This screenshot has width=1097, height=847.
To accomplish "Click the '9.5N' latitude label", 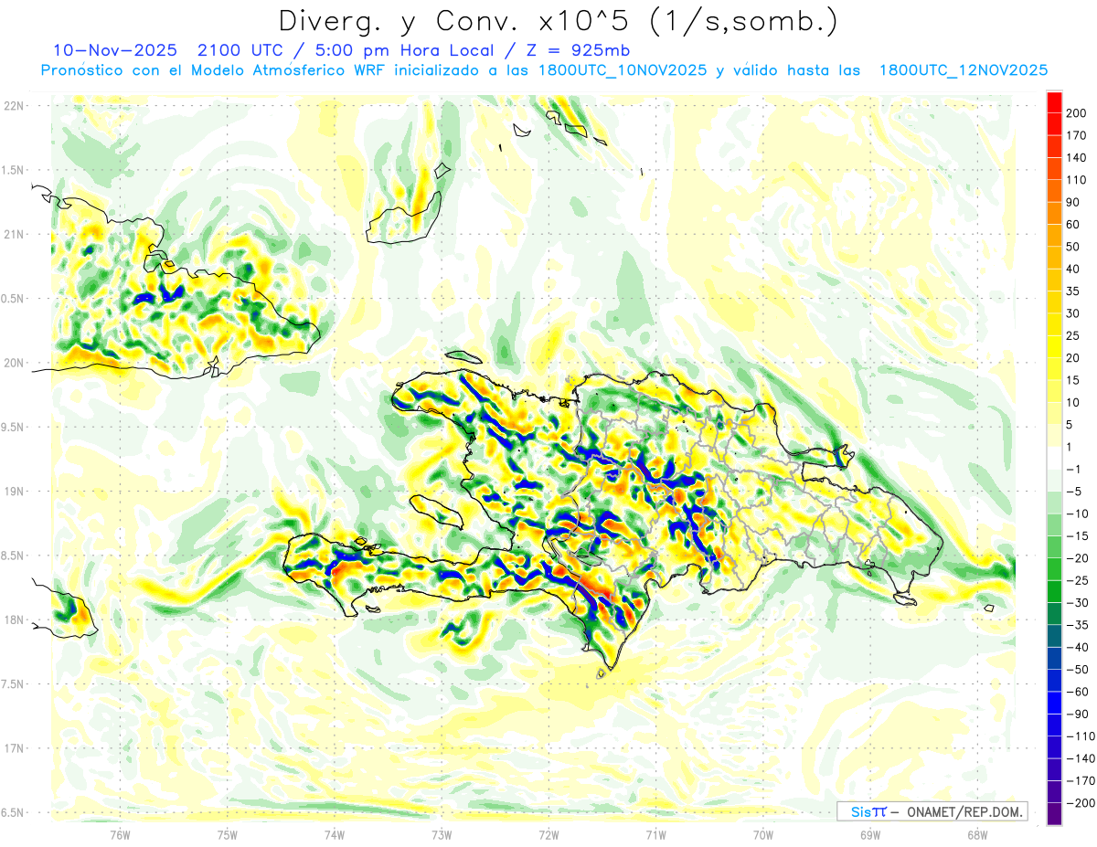I will (14, 427).
